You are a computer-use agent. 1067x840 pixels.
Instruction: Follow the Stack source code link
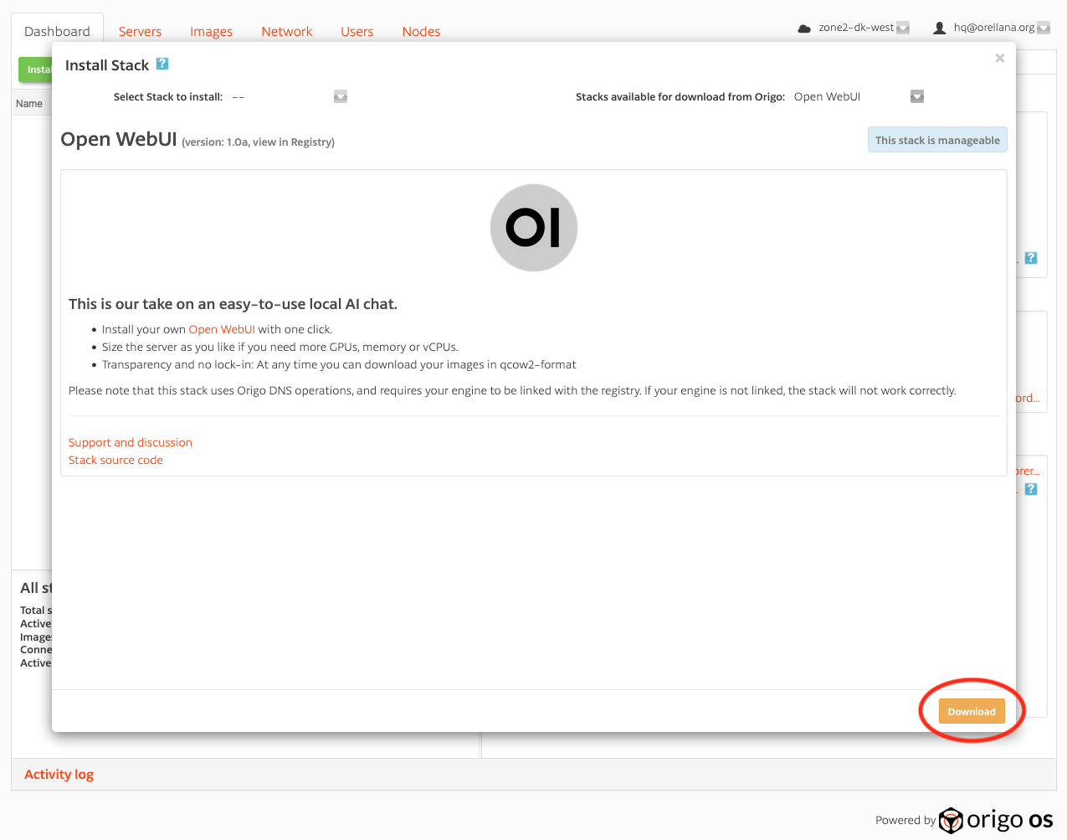click(115, 460)
